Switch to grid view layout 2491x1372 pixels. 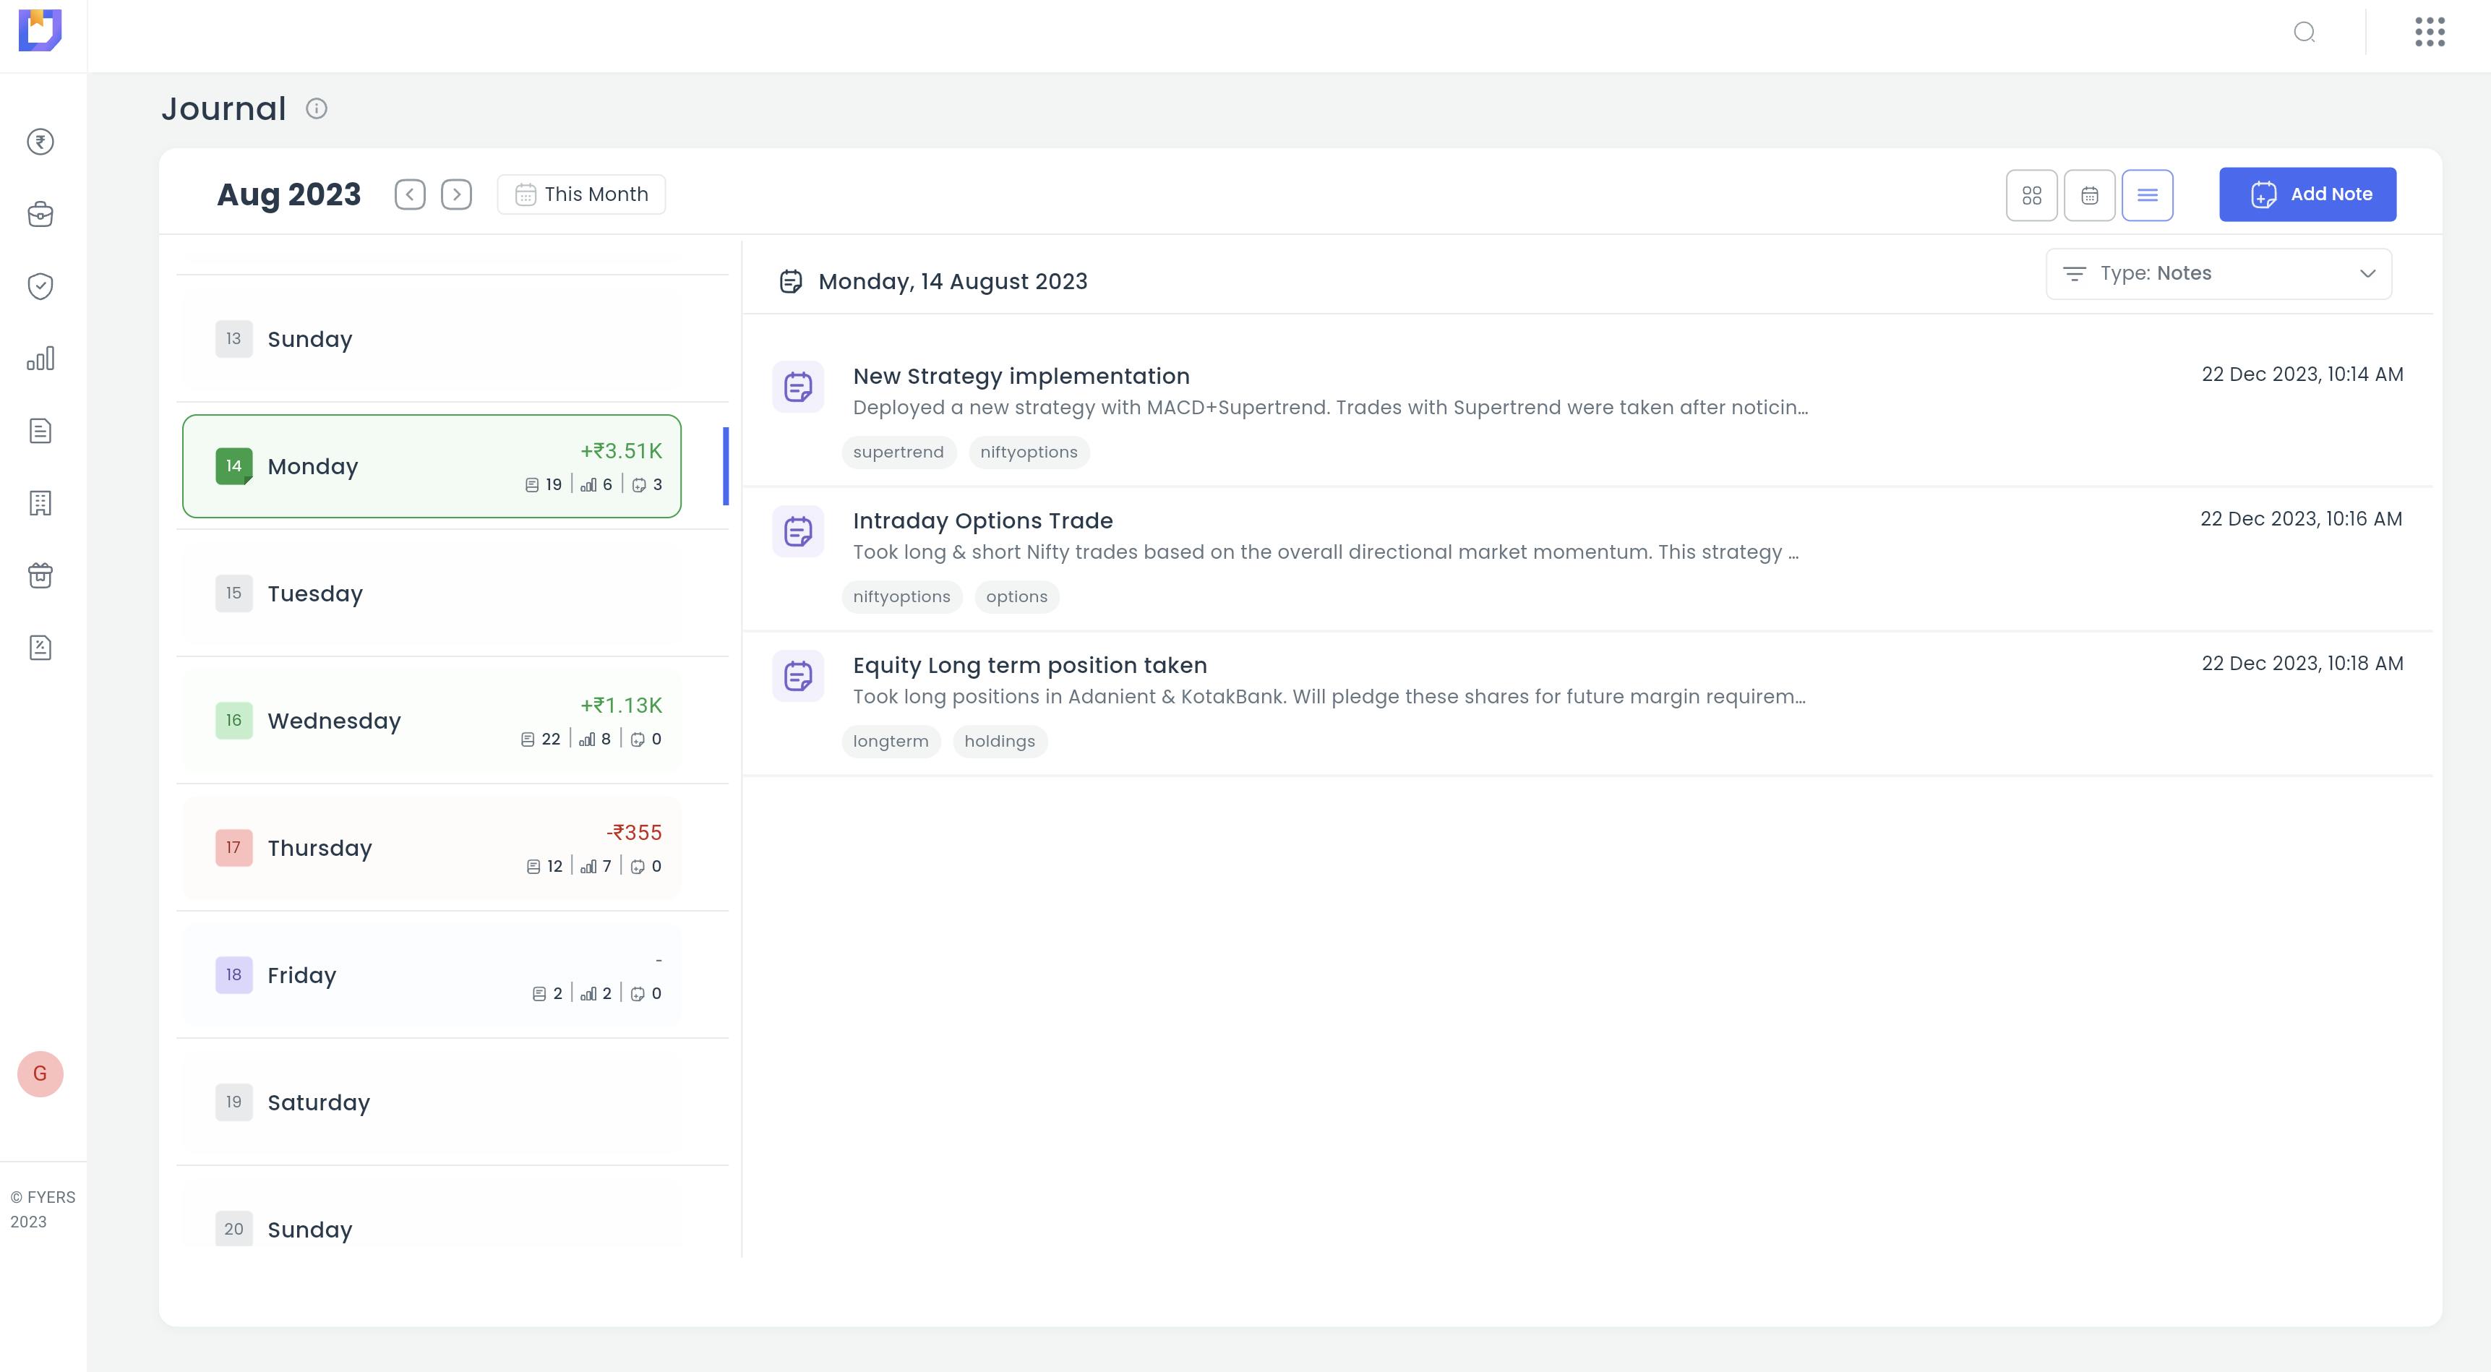2032,195
